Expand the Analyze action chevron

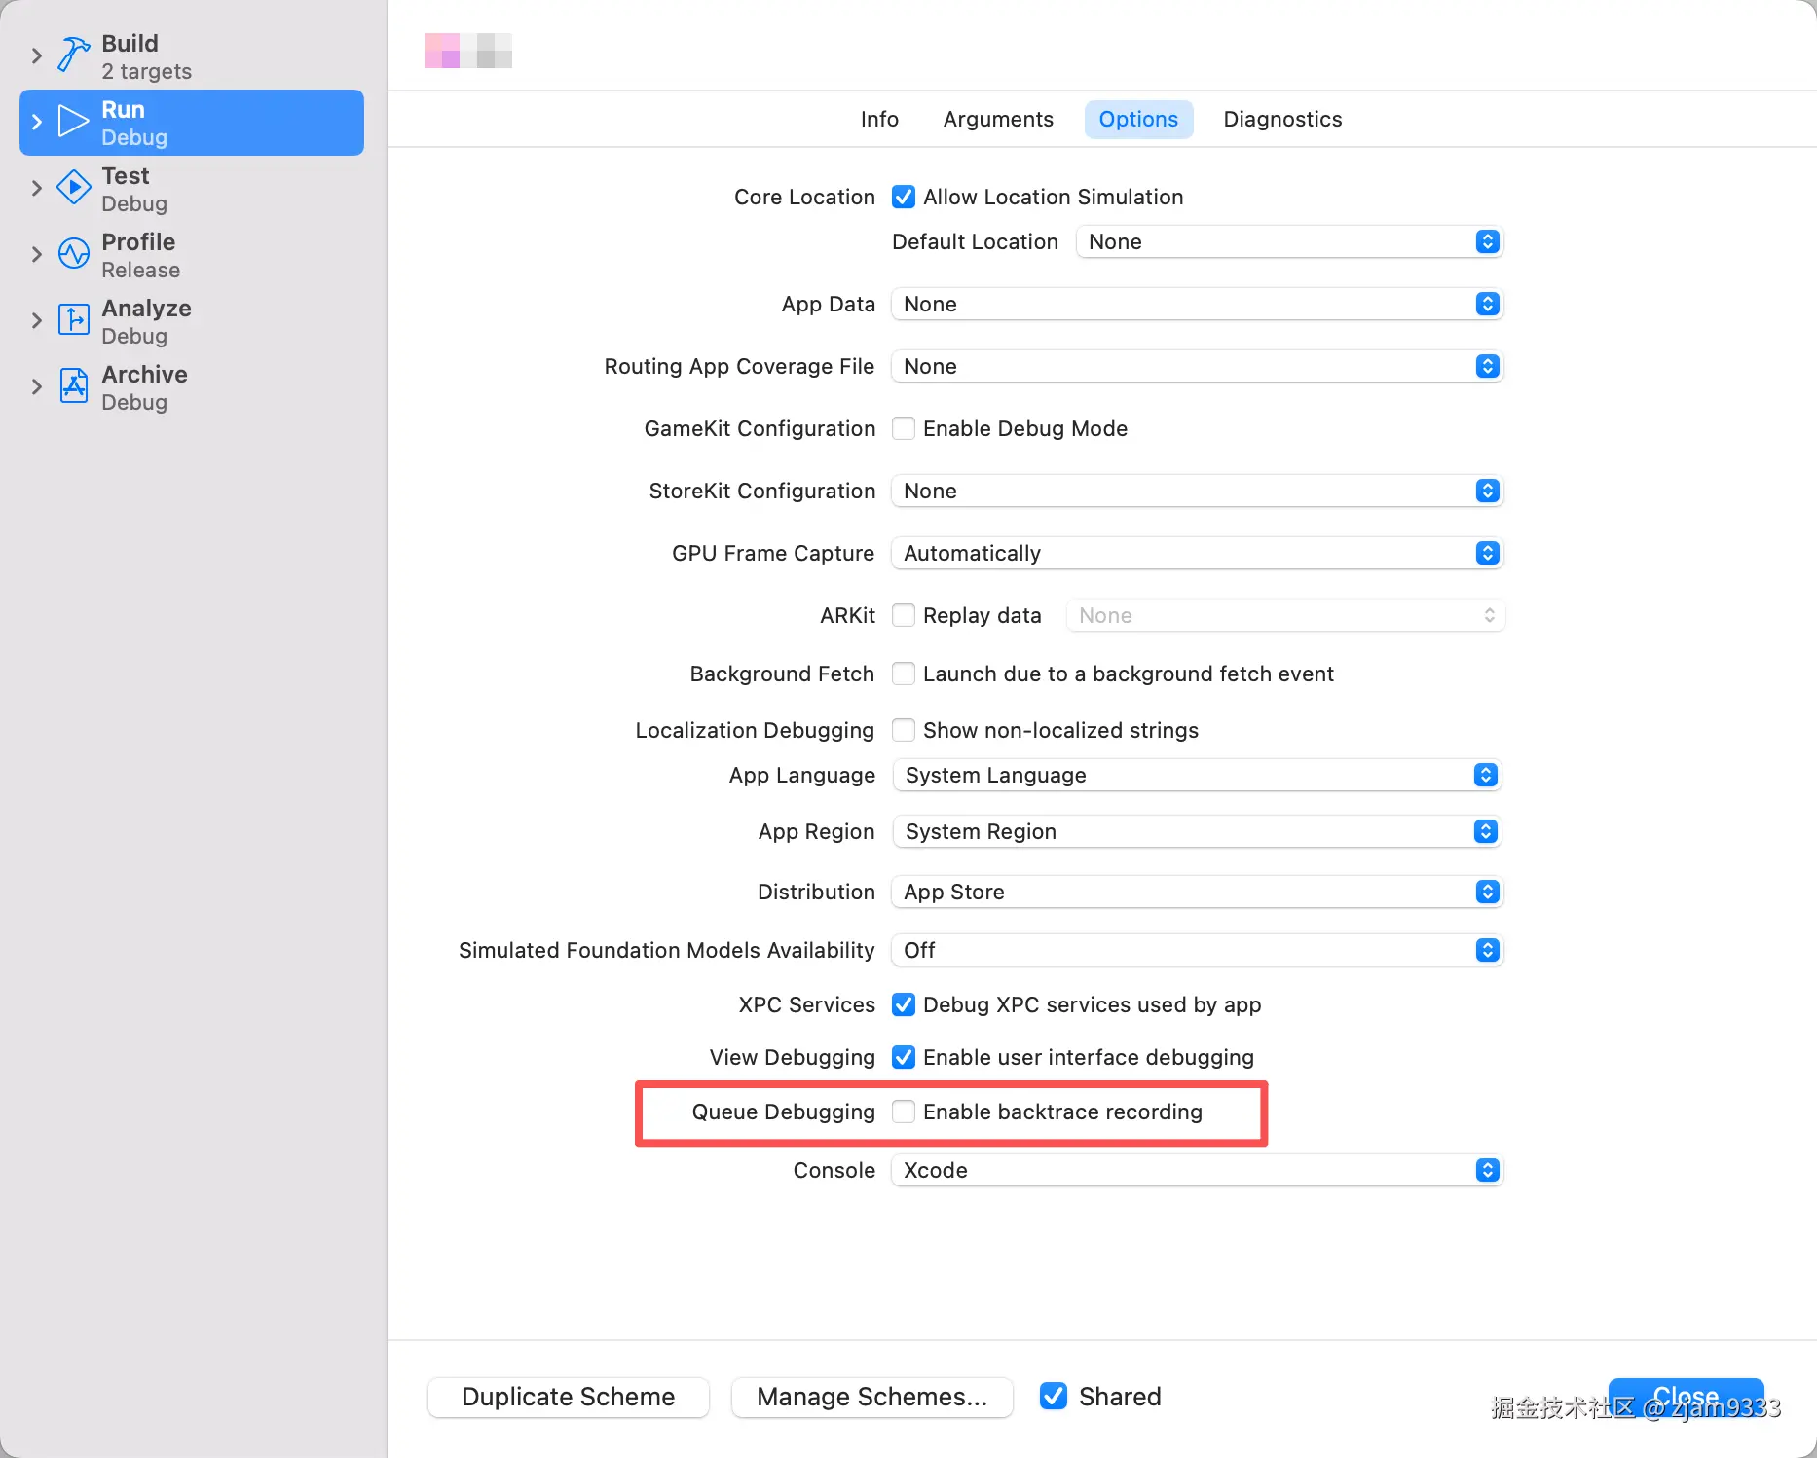point(37,320)
